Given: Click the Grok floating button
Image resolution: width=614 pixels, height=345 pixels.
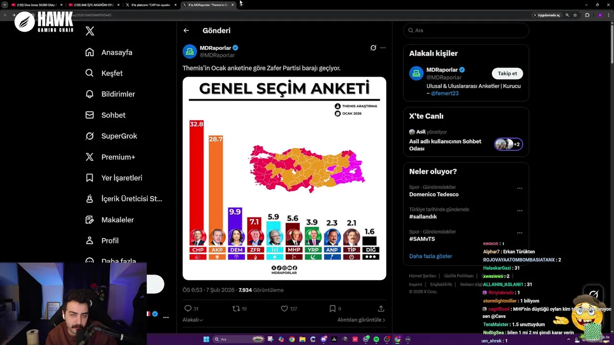Looking at the screenshot, I should click(594, 294).
